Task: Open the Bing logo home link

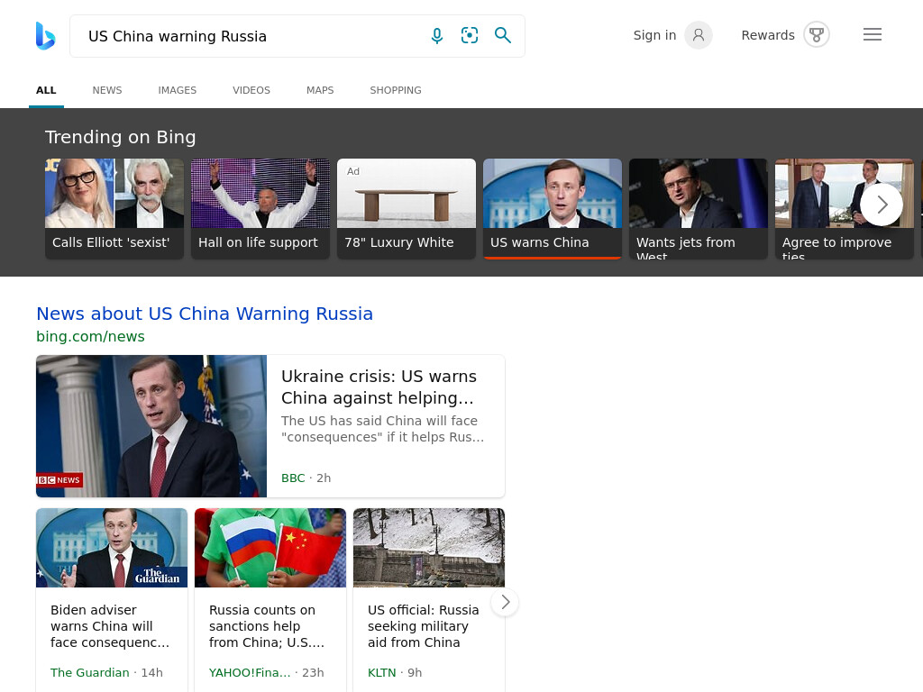Action: tap(45, 36)
